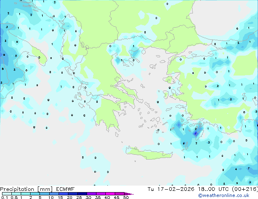Click the '50' legend scale label
The width and height of the screenshot is (258, 199).
click(126, 197)
